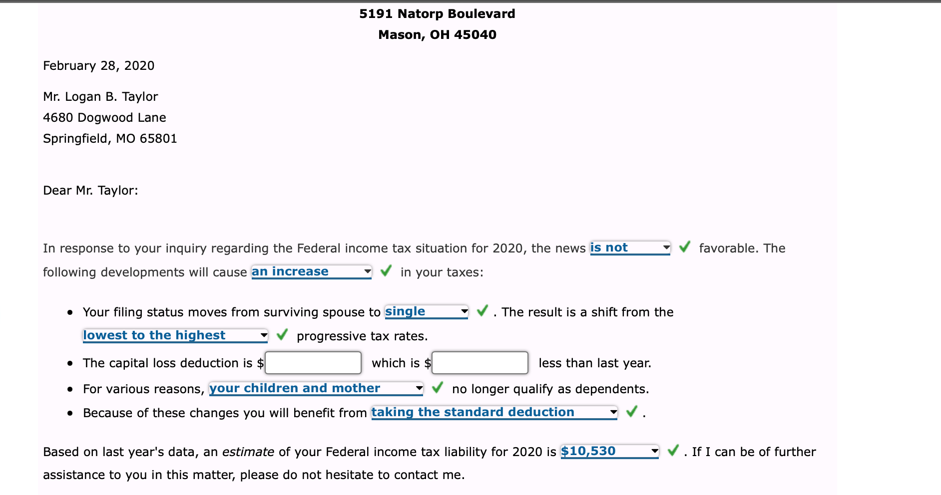This screenshot has width=941, height=495.
Task: Click the green checkmark beside "an increase"
Action: [x=386, y=270]
